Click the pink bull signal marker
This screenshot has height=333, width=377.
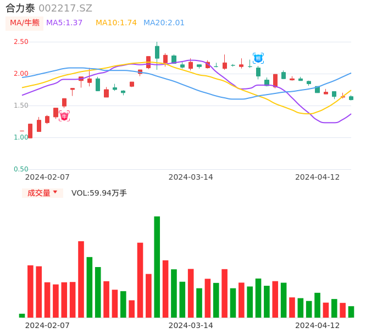(x=64, y=116)
